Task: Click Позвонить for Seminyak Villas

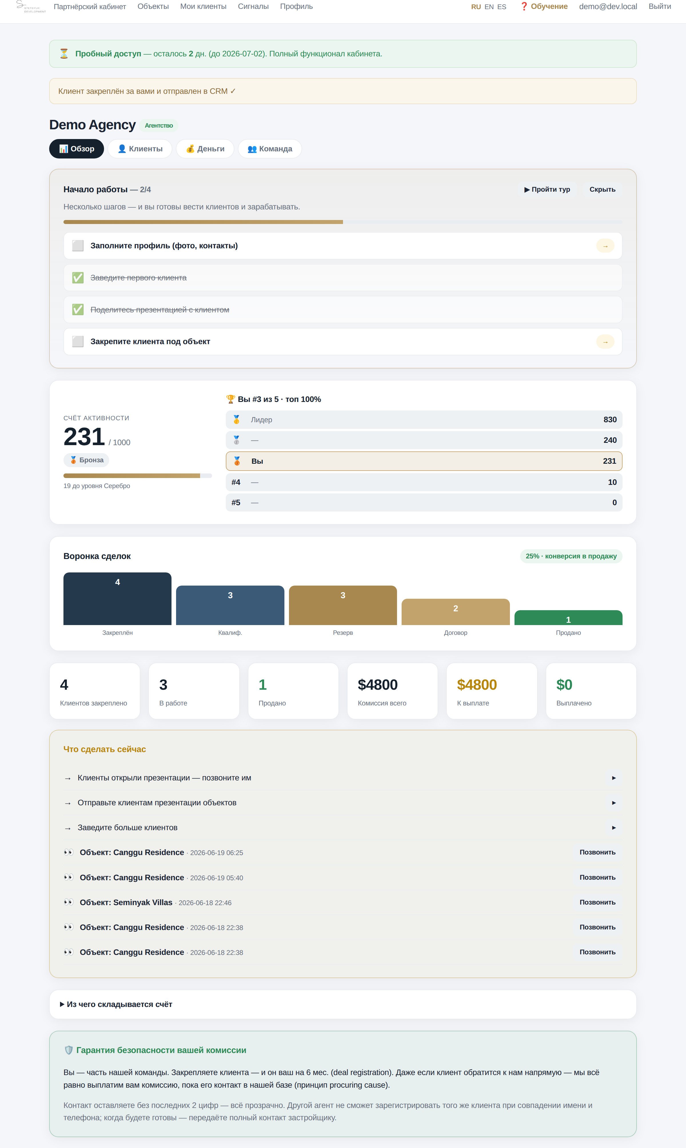Action: [597, 902]
